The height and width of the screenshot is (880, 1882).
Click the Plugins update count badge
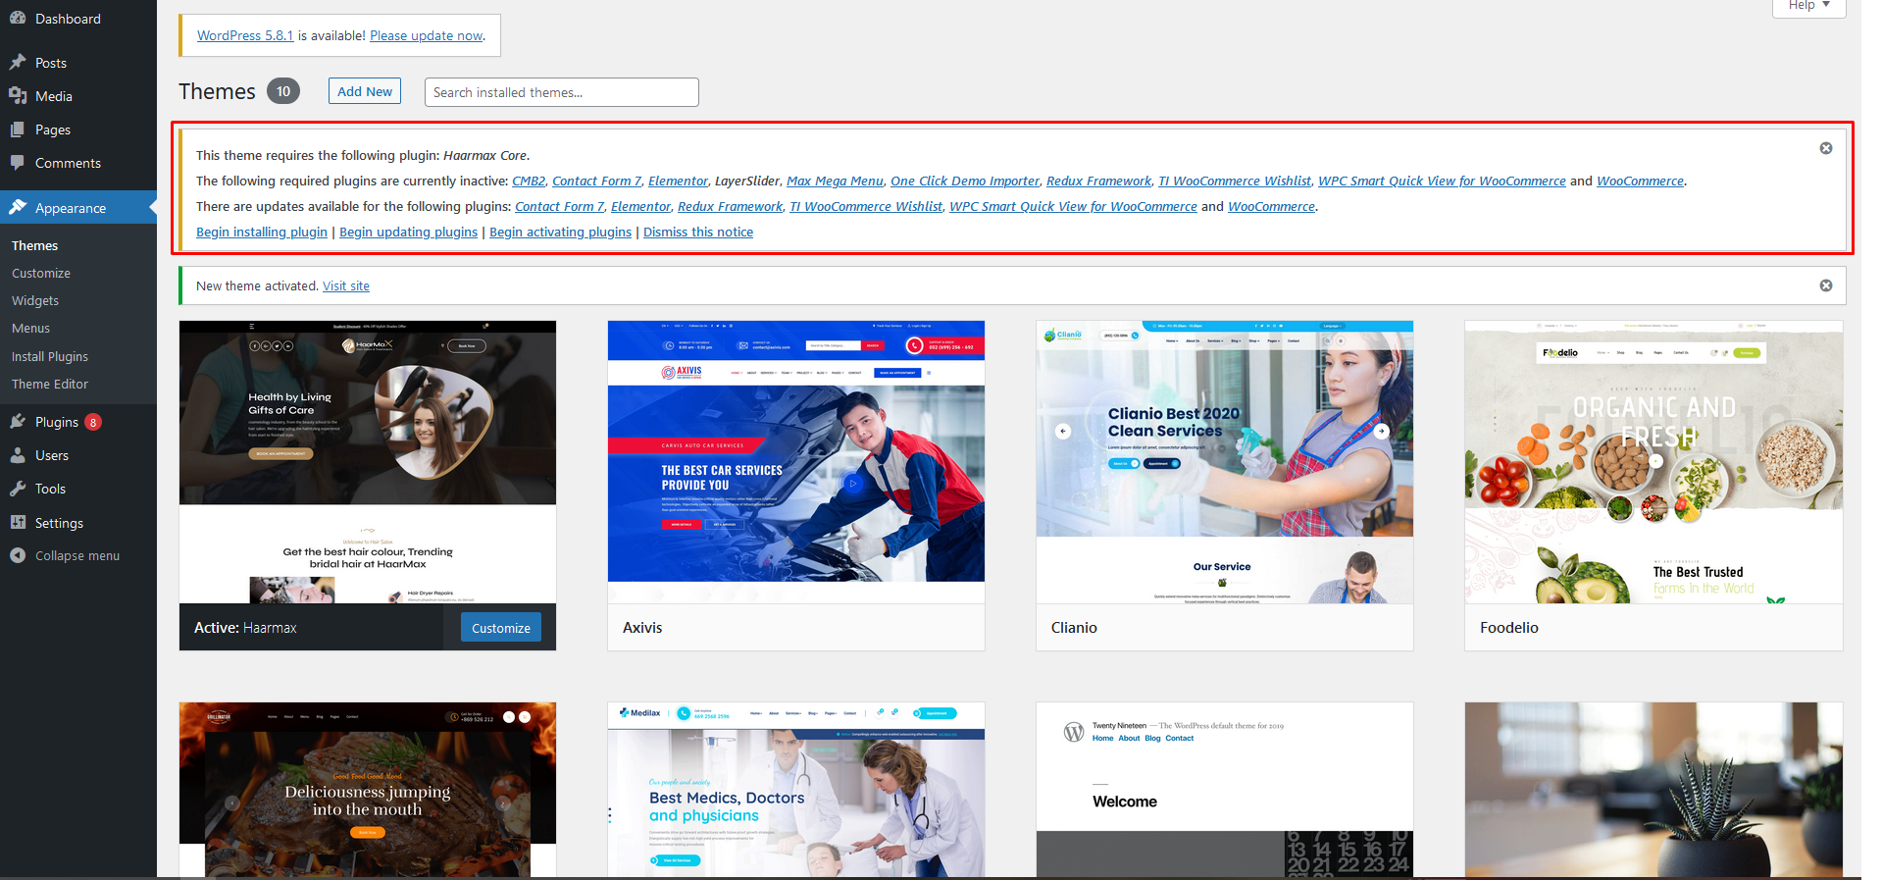click(x=93, y=422)
